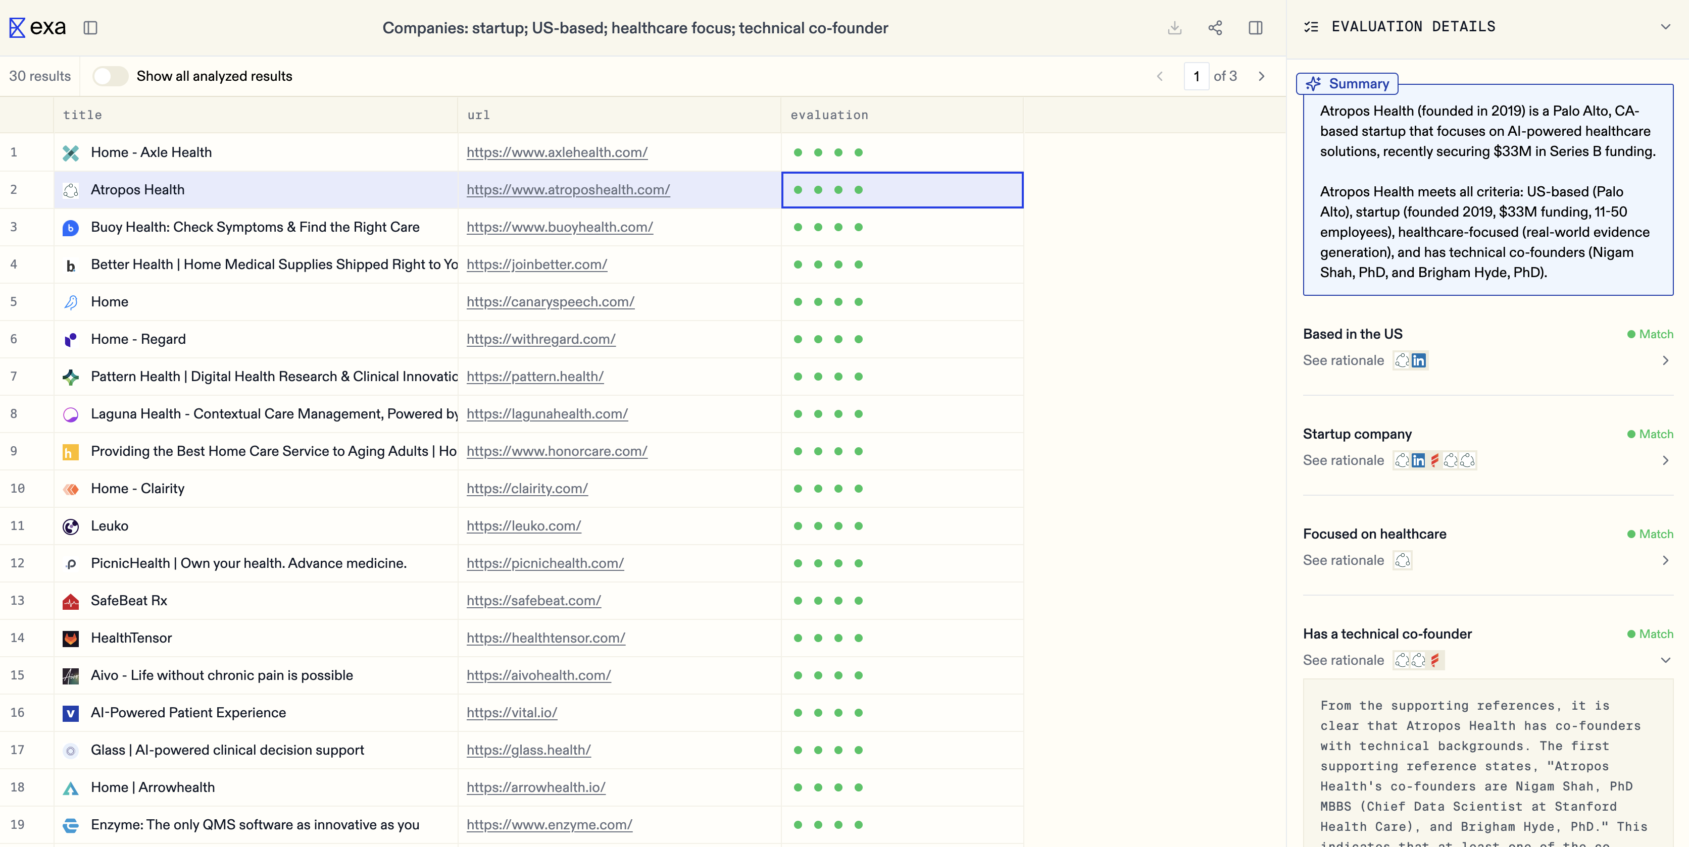Click the page number input field
Screen dimensions: 1689x847
pyautogui.click(x=1196, y=76)
